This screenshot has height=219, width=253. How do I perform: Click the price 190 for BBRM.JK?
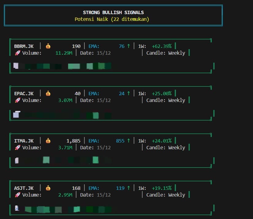[x=76, y=46]
